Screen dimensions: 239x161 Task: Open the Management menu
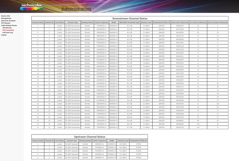pyautogui.click(x=6, y=18)
